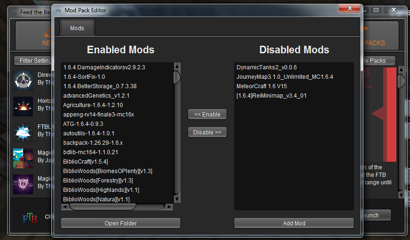Click enabled mods vertical scrollbar thumb
This screenshot has height=240, width=410.
[x=177, y=77]
